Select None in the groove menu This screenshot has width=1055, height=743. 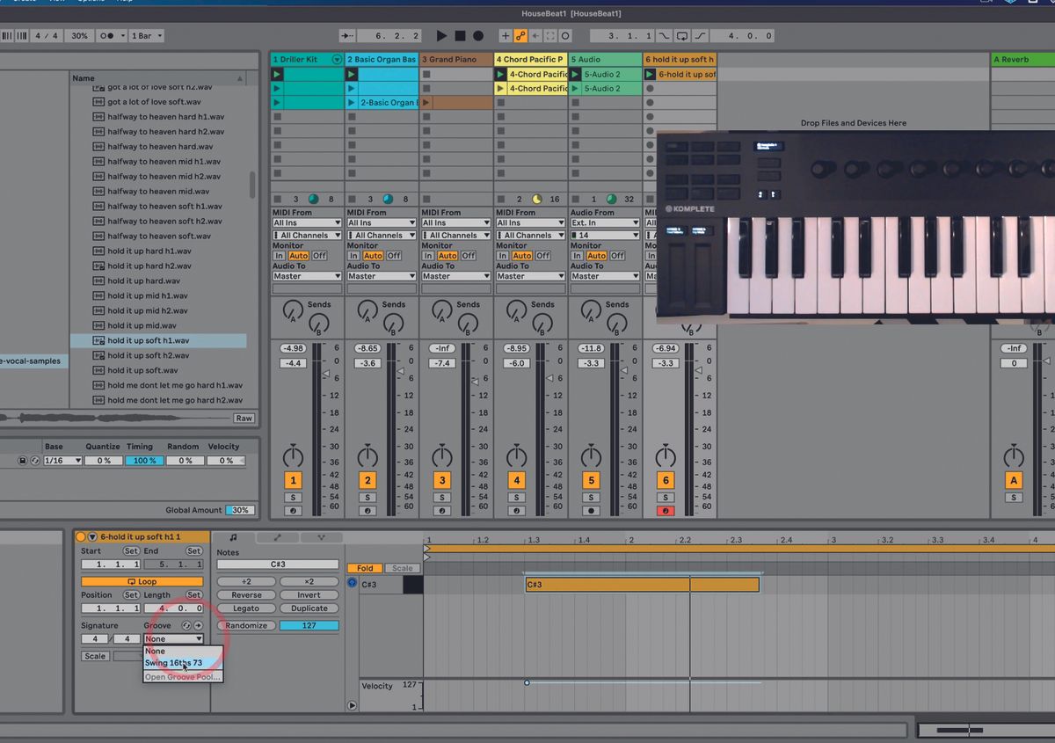coord(183,652)
